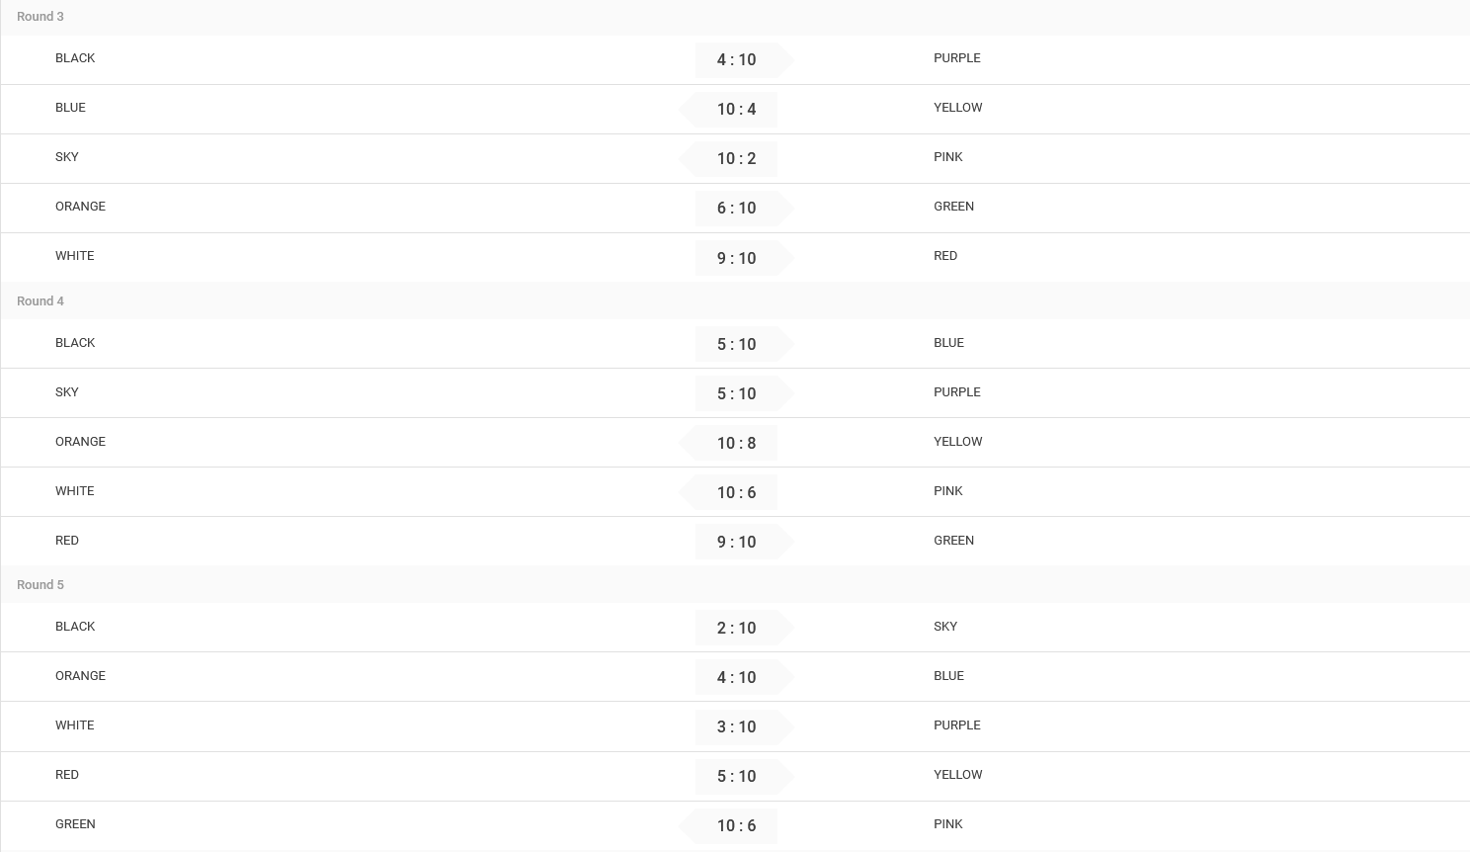Viewport: 1470px width, 852px height.
Task: Select the 10 : 2 score badge
Action: [x=737, y=159]
